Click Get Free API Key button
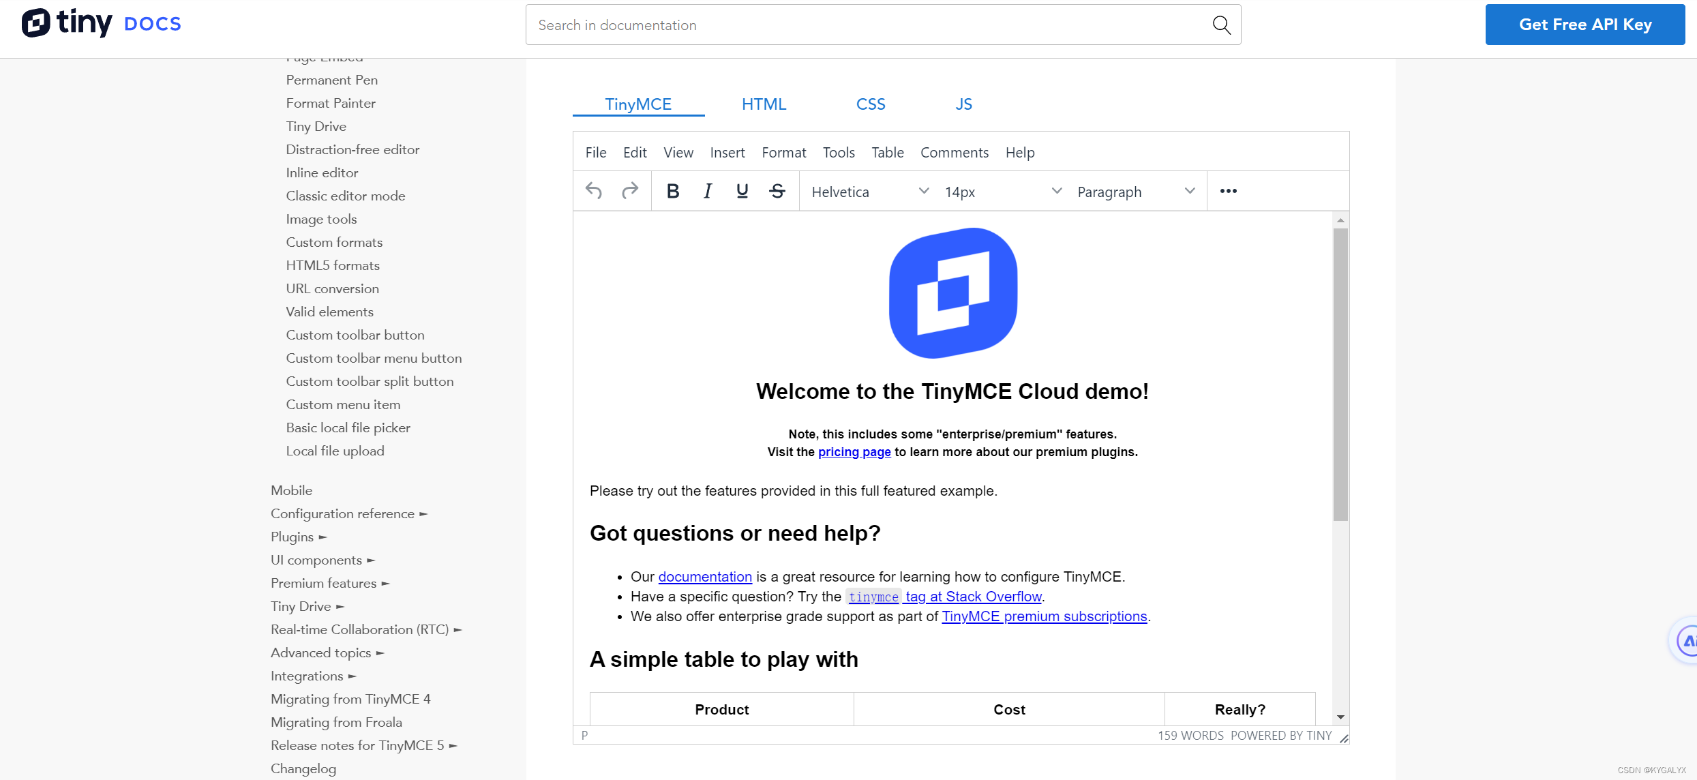 point(1585,25)
